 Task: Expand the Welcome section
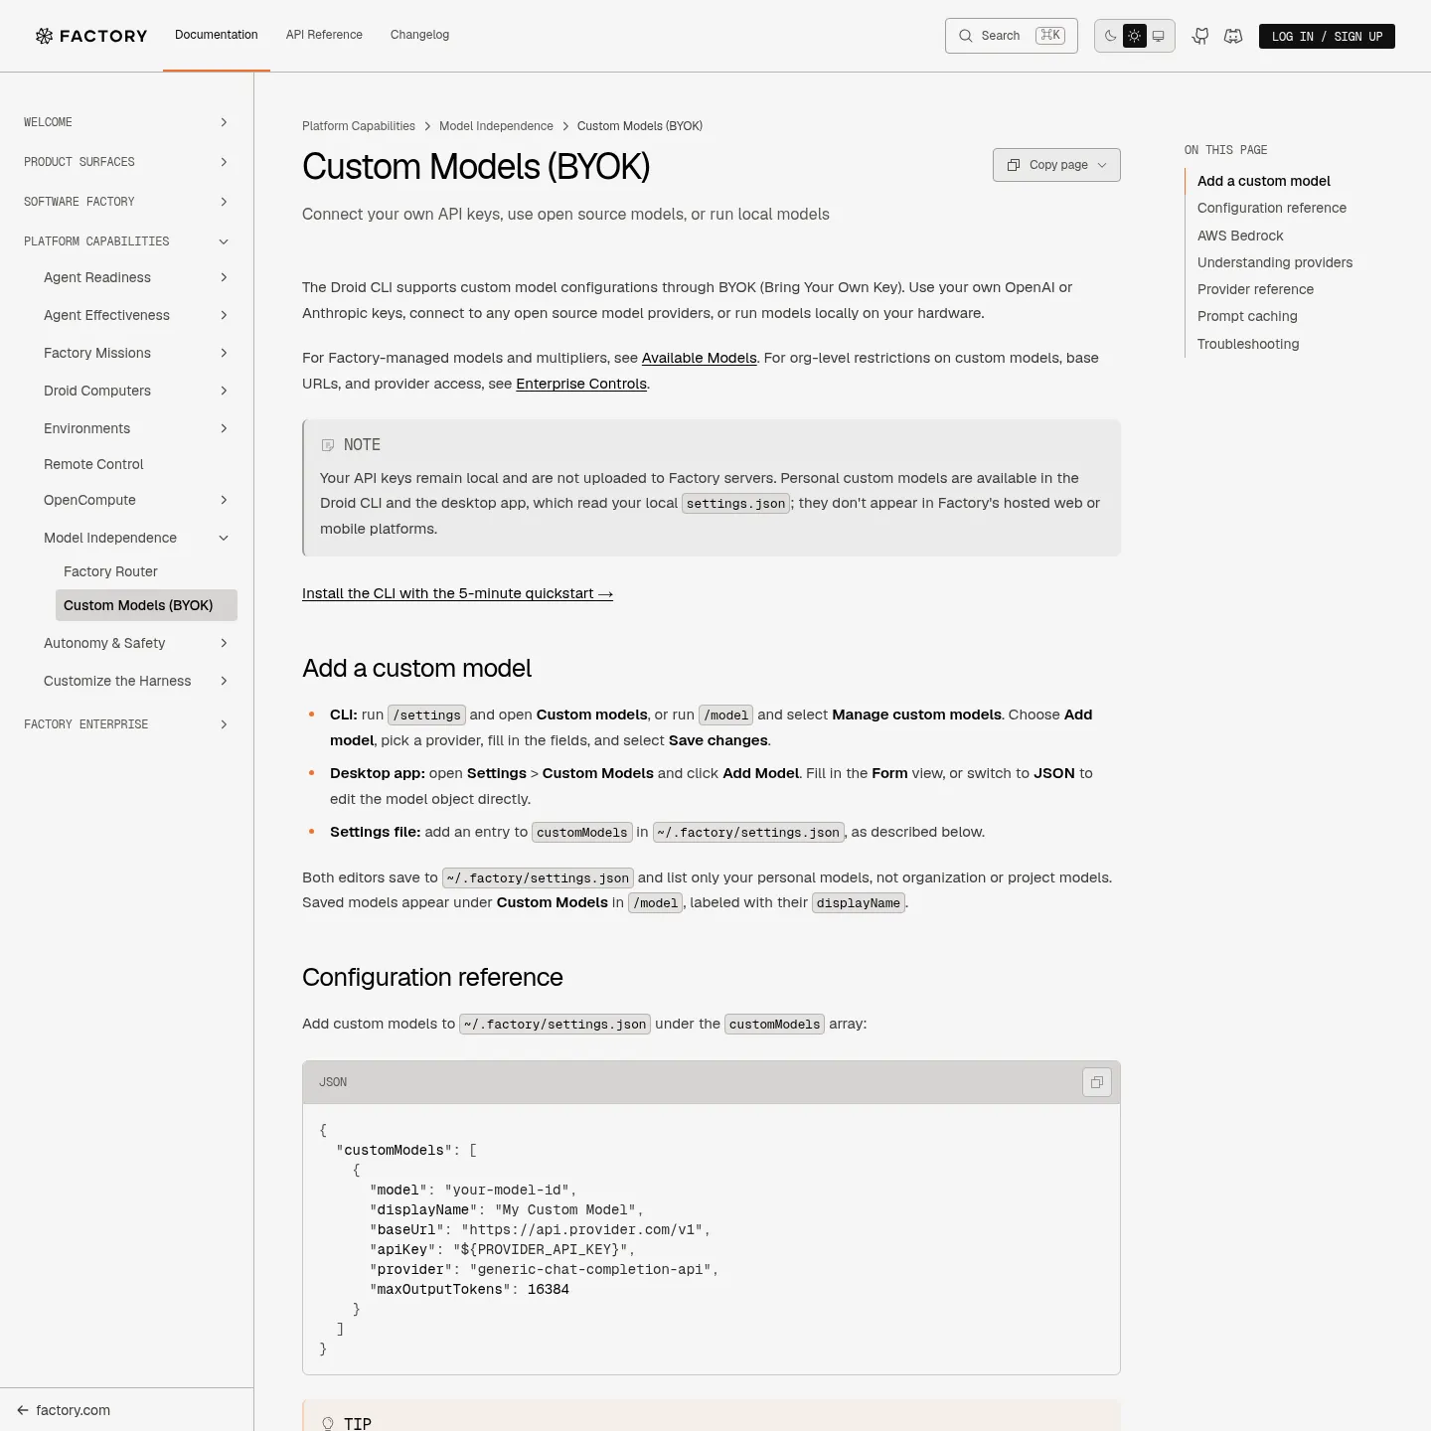(x=126, y=122)
